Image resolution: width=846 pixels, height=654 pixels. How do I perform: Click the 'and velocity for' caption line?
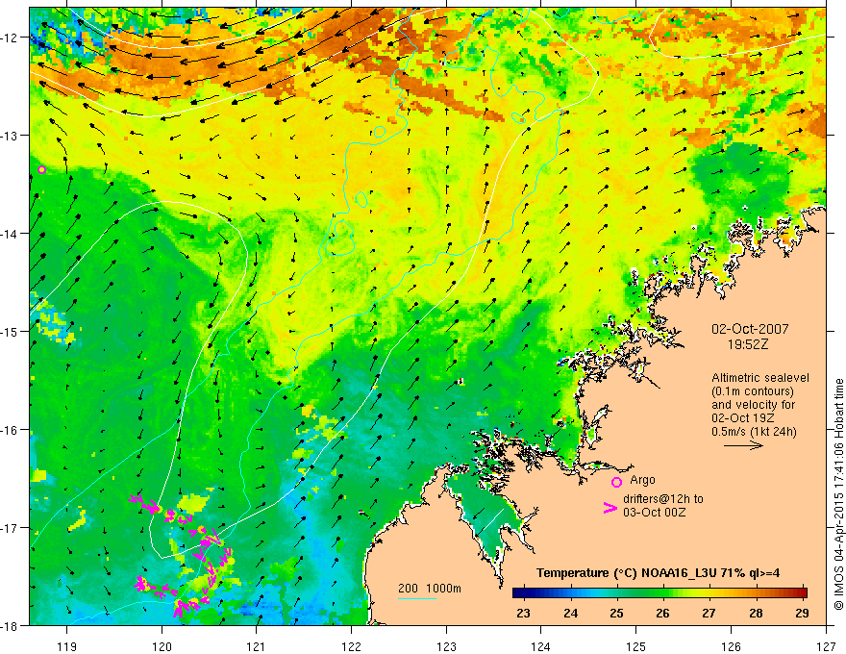753,405
